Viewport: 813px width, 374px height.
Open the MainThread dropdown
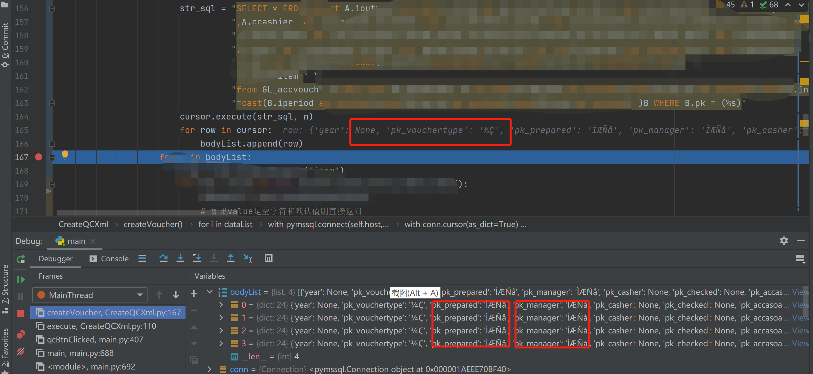pyautogui.click(x=140, y=295)
